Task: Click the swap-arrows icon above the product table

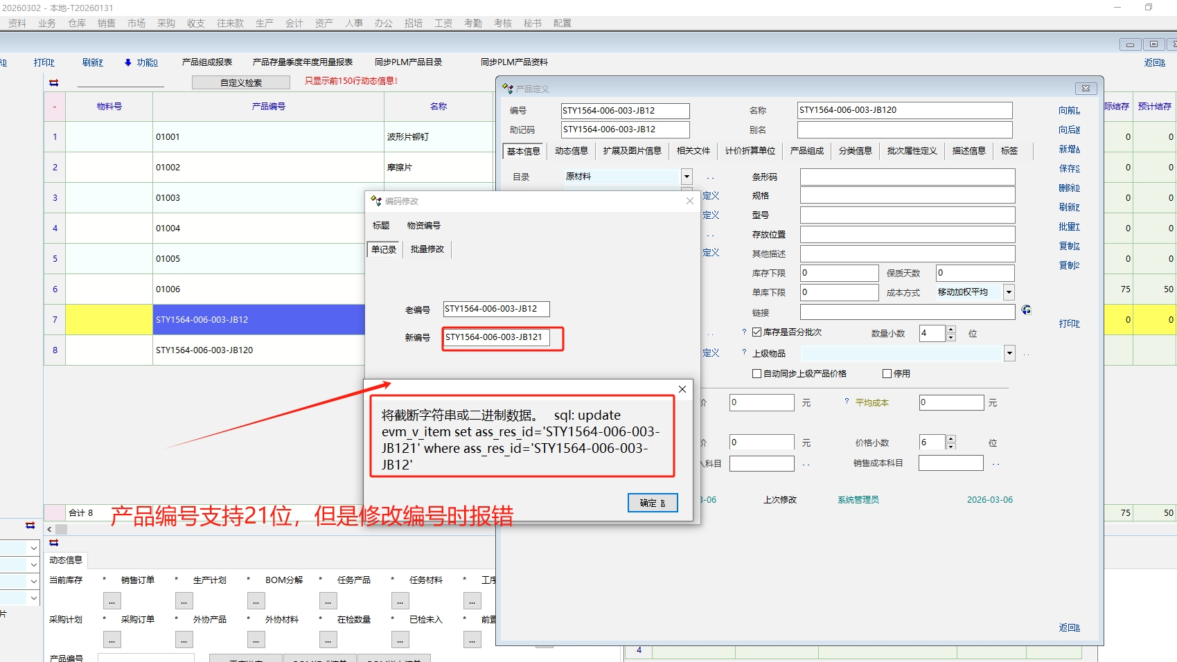Action: point(54,82)
